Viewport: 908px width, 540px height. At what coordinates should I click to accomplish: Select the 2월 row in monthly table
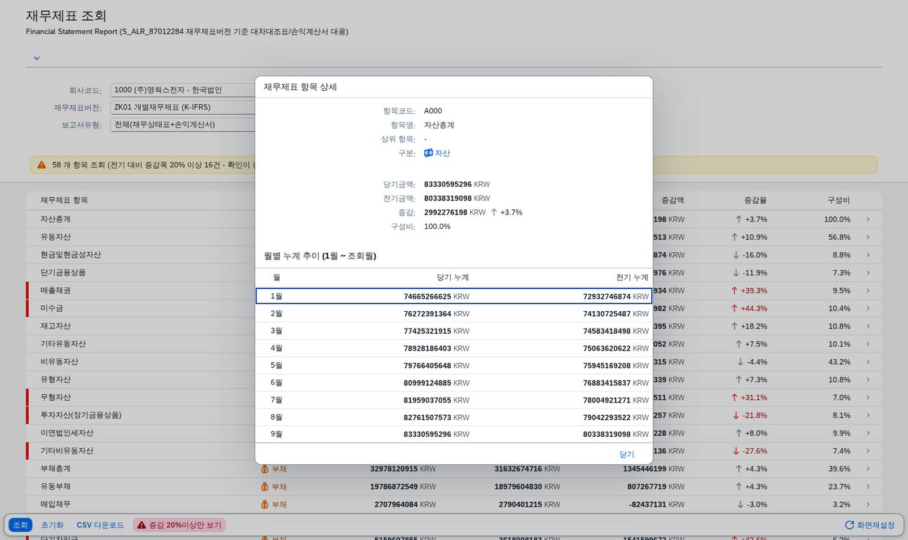[454, 314]
